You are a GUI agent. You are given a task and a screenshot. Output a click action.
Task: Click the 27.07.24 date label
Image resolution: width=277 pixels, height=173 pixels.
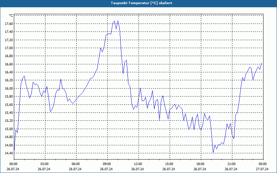(262, 169)
